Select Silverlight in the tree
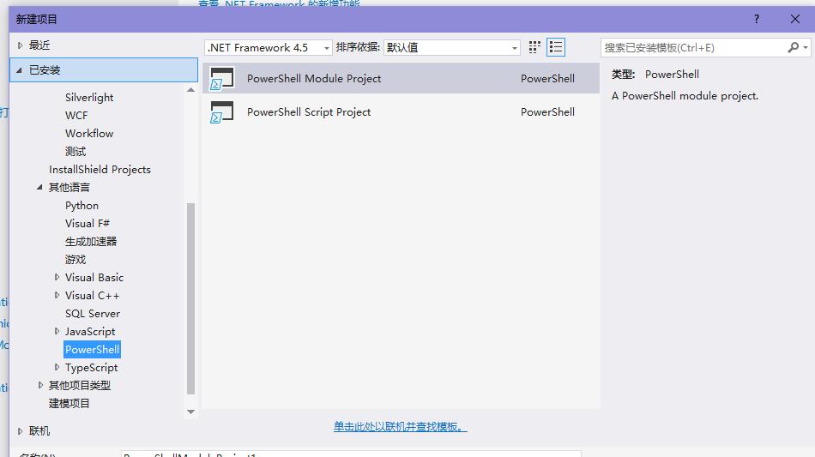 (x=89, y=98)
